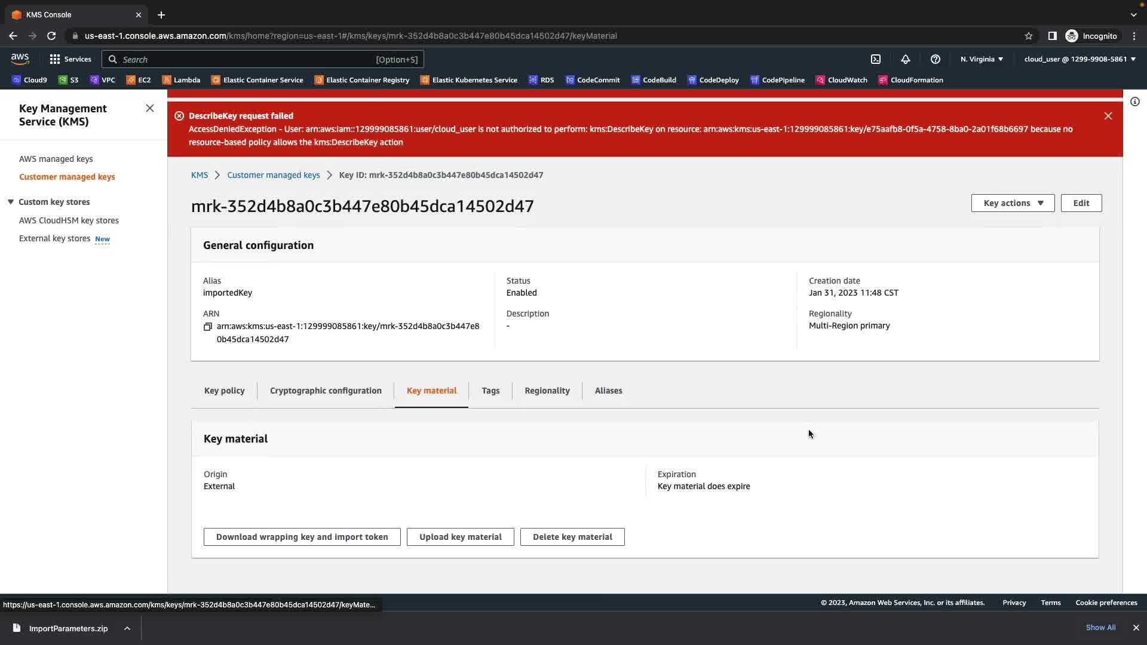The height and width of the screenshot is (645, 1147).
Task: Open the N. Virginia region selector
Action: pyautogui.click(x=982, y=59)
